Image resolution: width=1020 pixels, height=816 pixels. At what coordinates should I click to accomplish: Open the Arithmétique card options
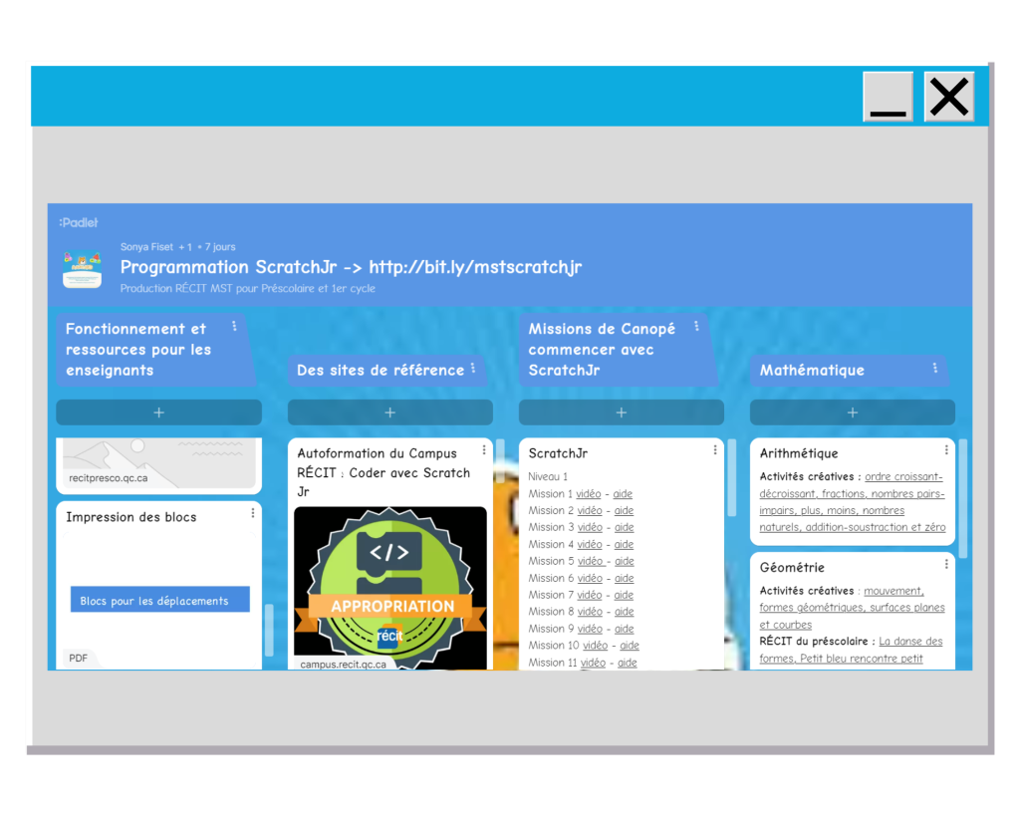(x=946, y=449)
